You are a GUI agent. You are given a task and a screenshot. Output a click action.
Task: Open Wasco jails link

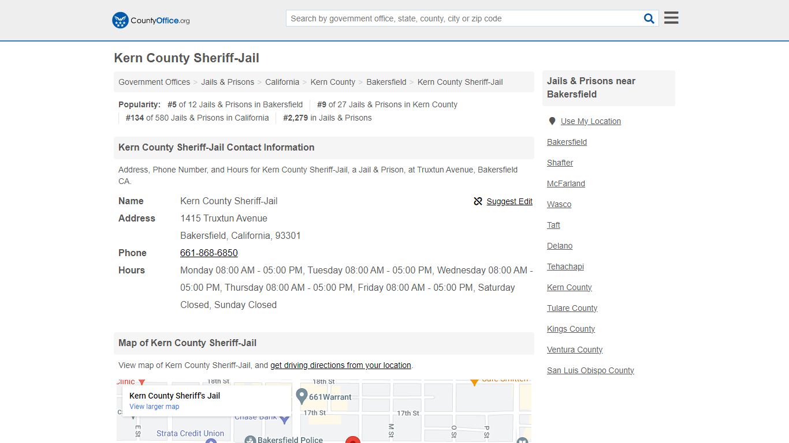559,204
